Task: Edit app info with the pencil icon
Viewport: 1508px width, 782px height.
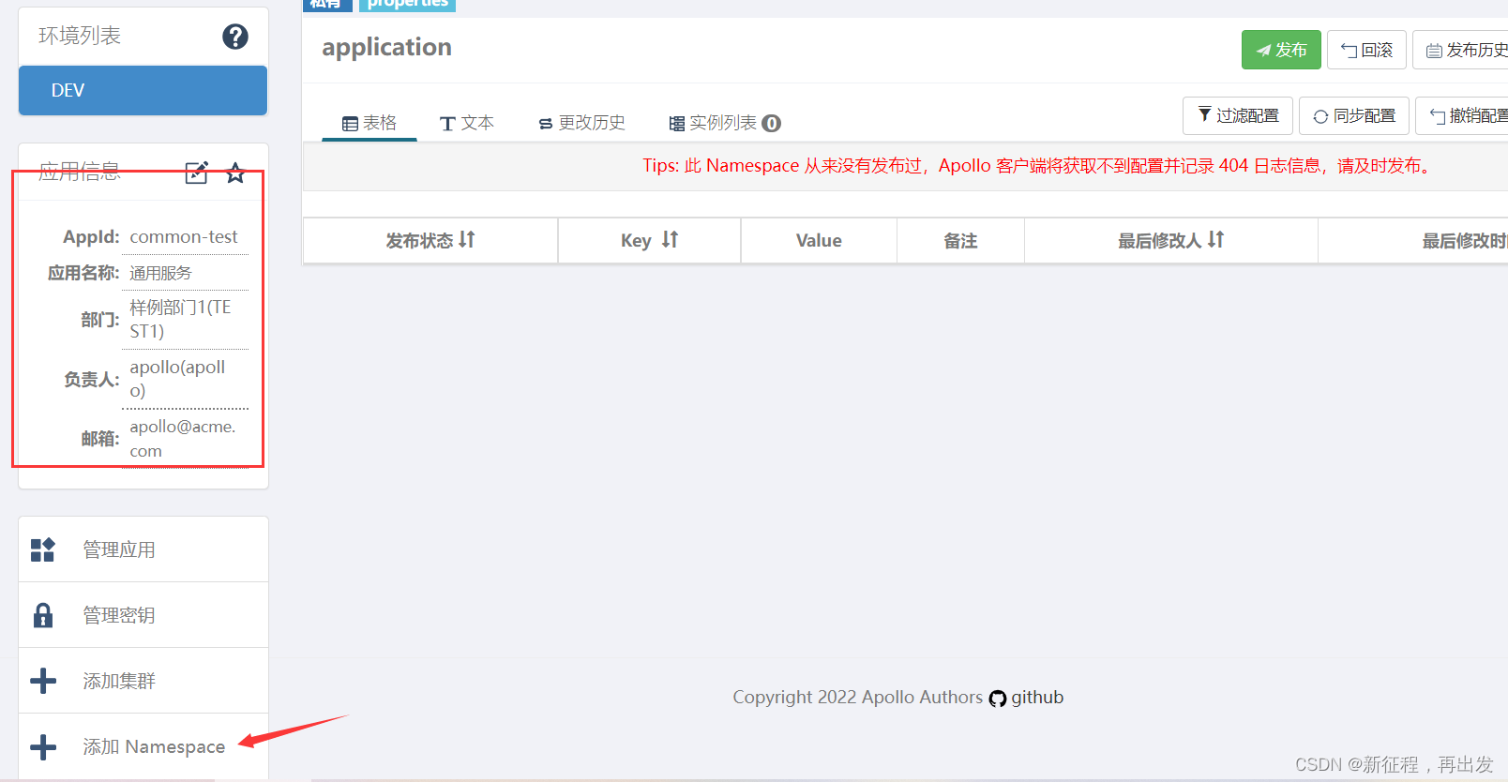Action: pyautogui.click(x=196, y=173)
